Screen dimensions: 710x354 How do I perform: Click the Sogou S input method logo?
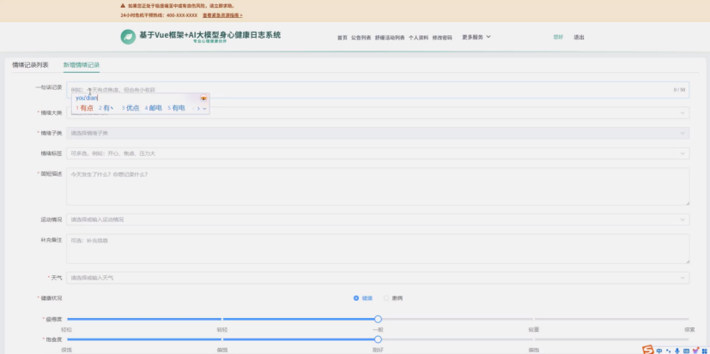click(648, 350)
